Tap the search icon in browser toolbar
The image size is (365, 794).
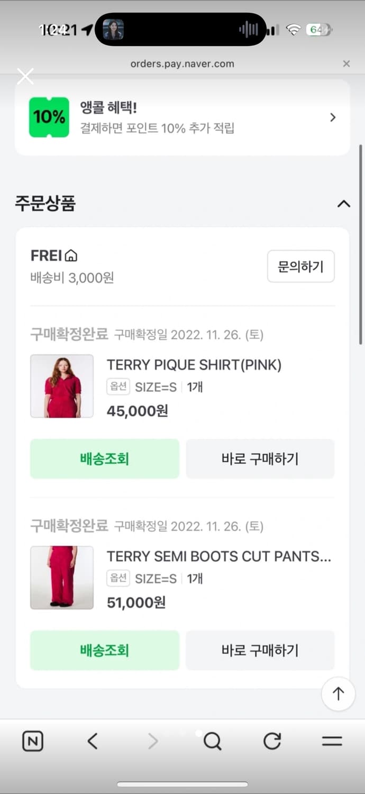[212, 741]
